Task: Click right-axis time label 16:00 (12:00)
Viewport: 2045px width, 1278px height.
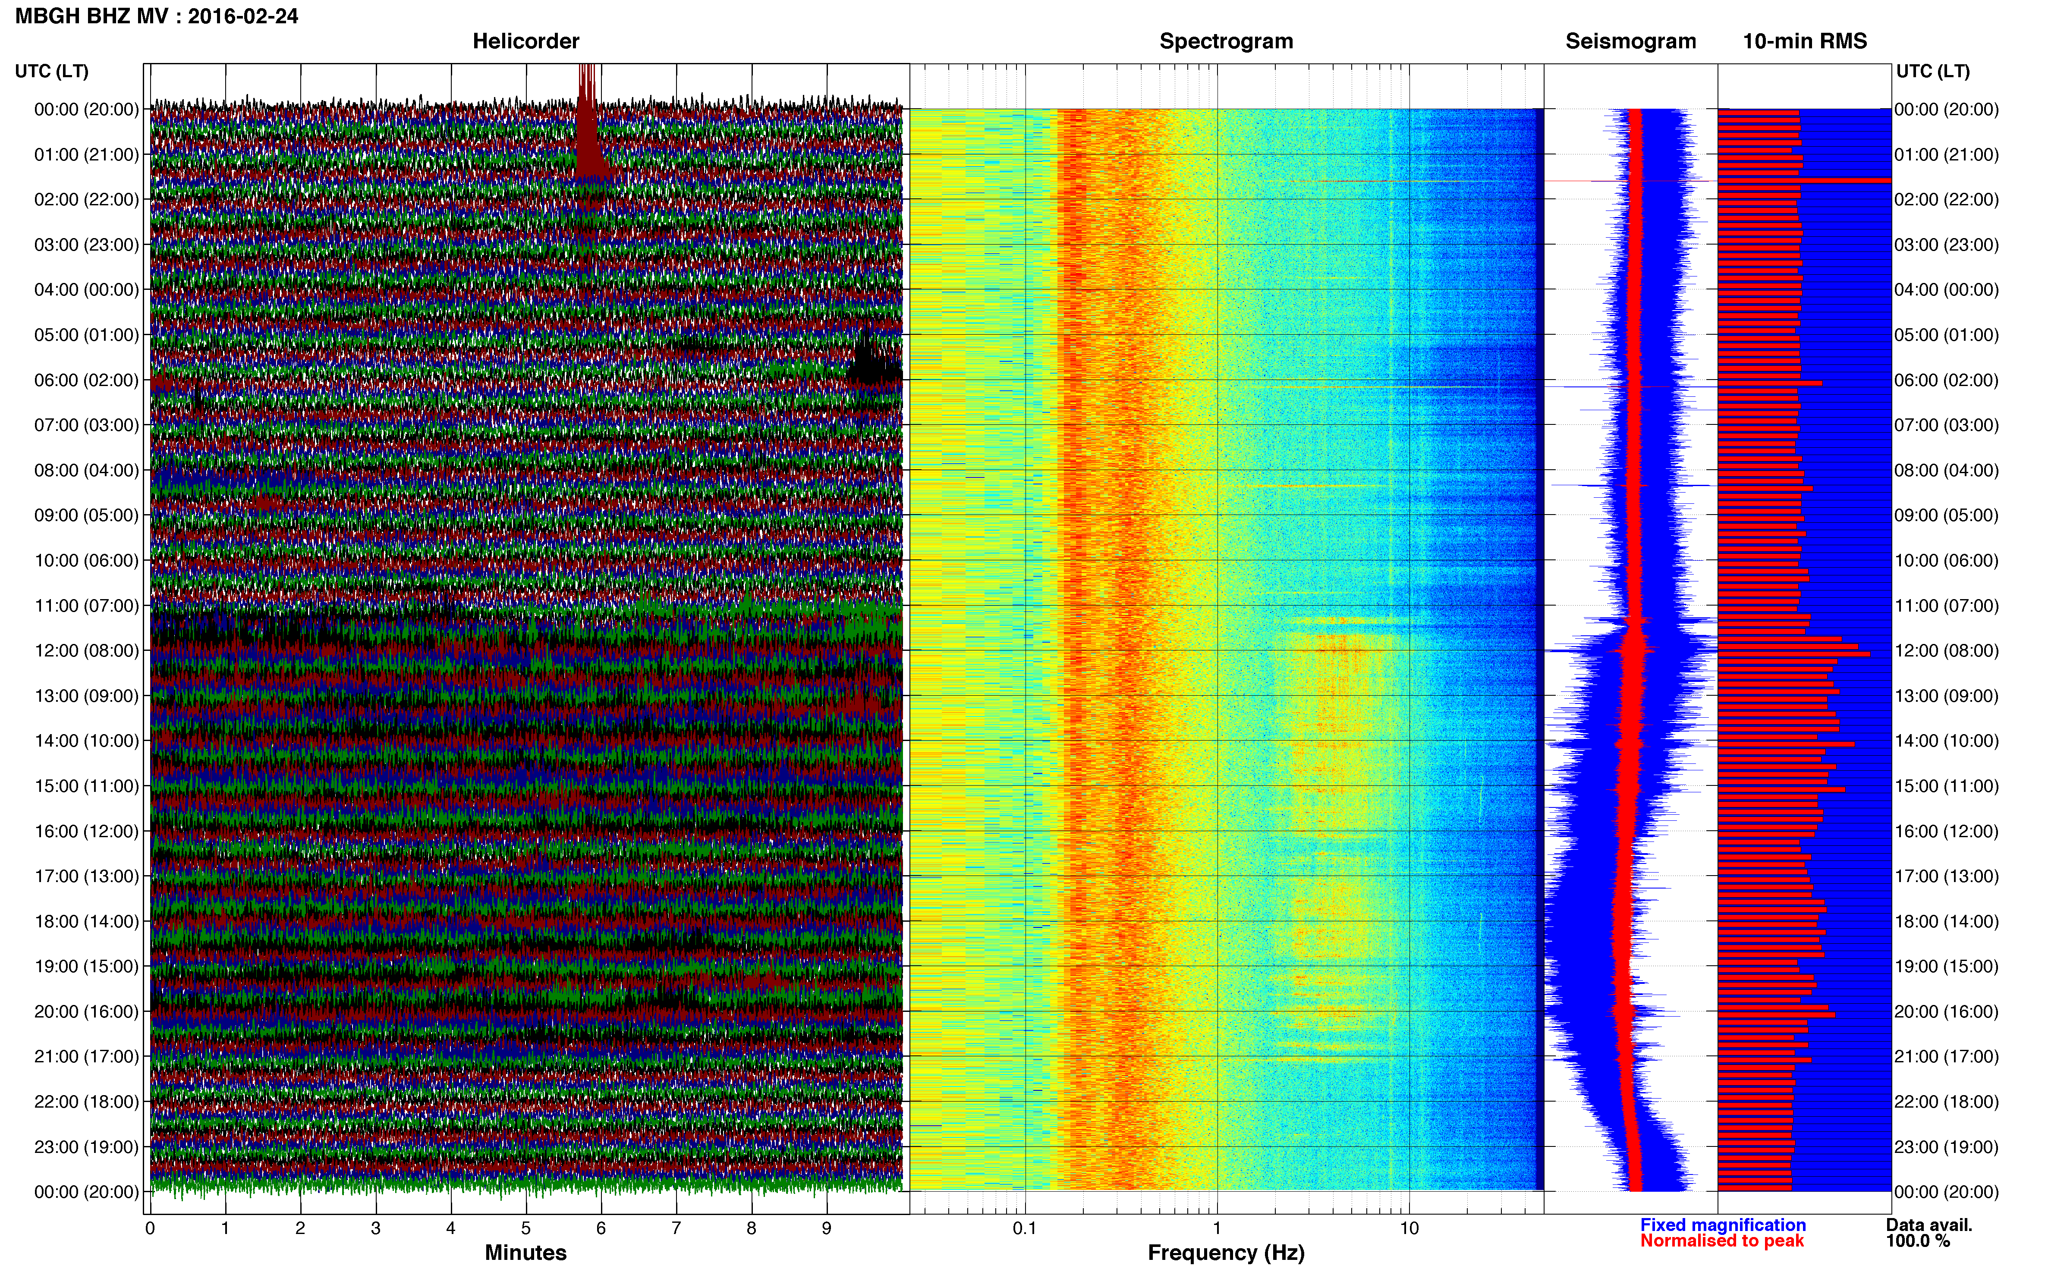Action: pyautogui.click(x=1946, y=832)
